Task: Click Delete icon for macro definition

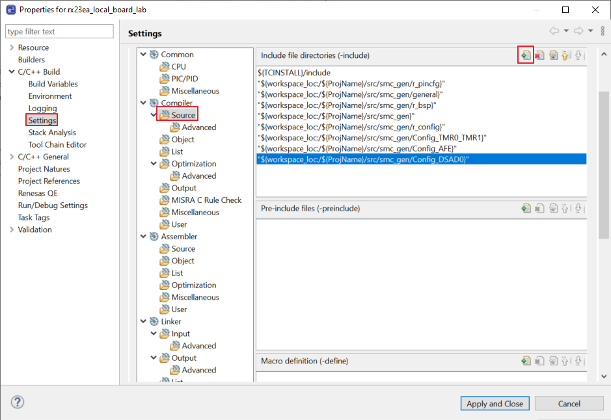Action: 539,361
